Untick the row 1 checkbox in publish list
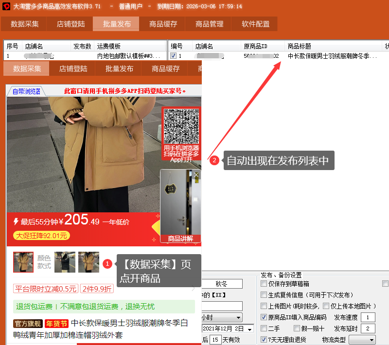389x345 pixels. click(x=174, y=56)
